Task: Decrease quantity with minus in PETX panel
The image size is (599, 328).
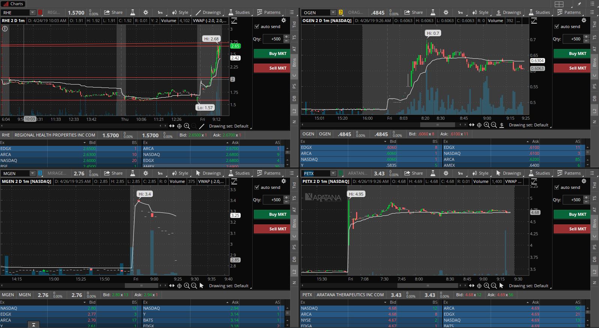Action: click(x=586, y=202)
